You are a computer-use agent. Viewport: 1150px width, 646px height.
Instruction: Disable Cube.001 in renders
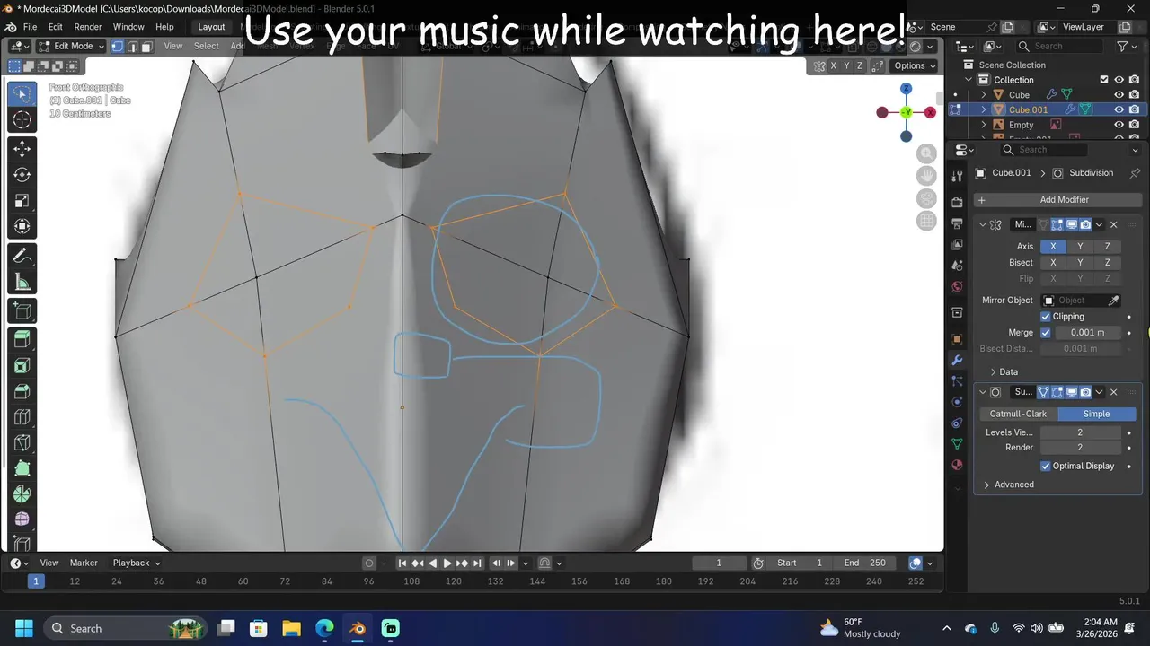(x=1135, y=109)
